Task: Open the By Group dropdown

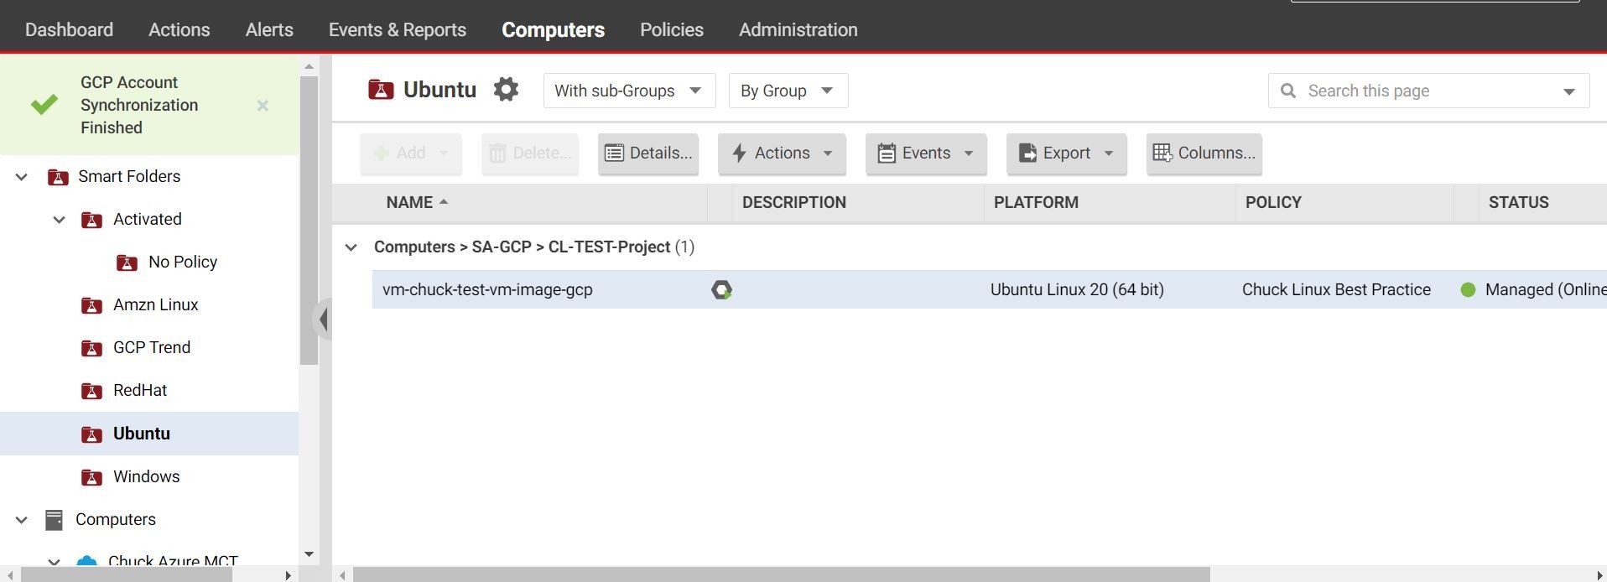Action: (x=788, y=91)
